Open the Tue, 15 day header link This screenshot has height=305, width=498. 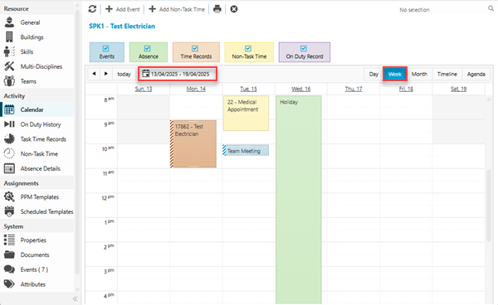248,89
